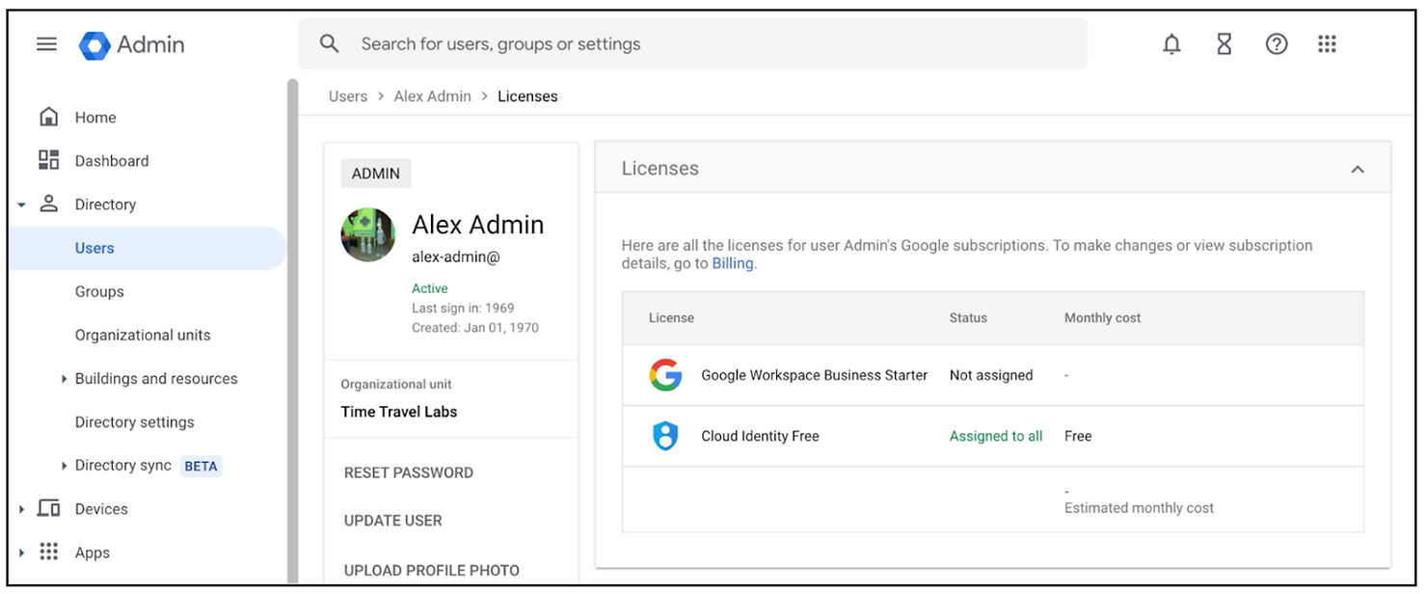Open Directory sync item
The width and height of the screenshot is (1427, 594).
123,465
